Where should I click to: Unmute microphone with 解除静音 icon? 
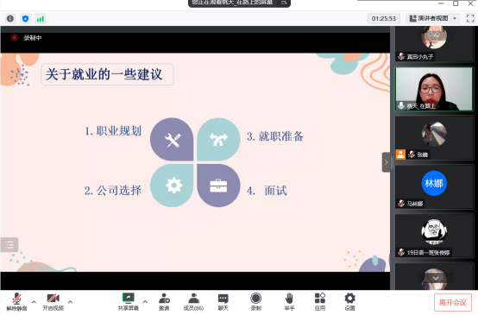coord(16,301)
